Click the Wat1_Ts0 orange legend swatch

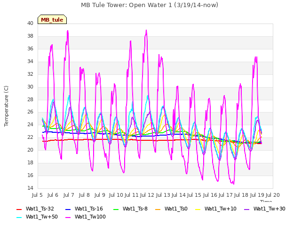click(x=158, y=209)
